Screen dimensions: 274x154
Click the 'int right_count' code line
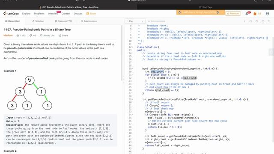click(x=188, y=139)
